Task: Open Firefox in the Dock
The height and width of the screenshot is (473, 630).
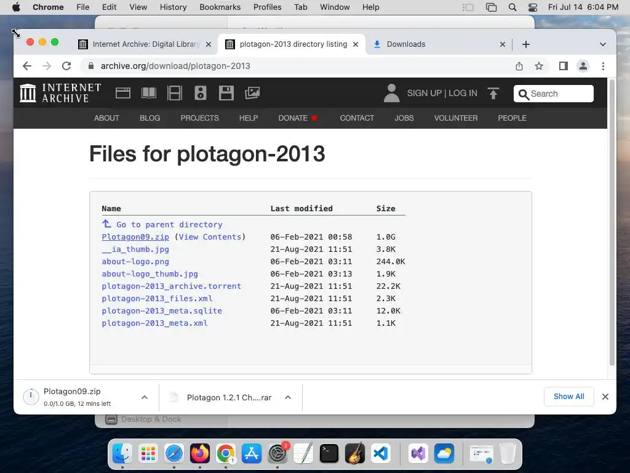Action: 200,454
